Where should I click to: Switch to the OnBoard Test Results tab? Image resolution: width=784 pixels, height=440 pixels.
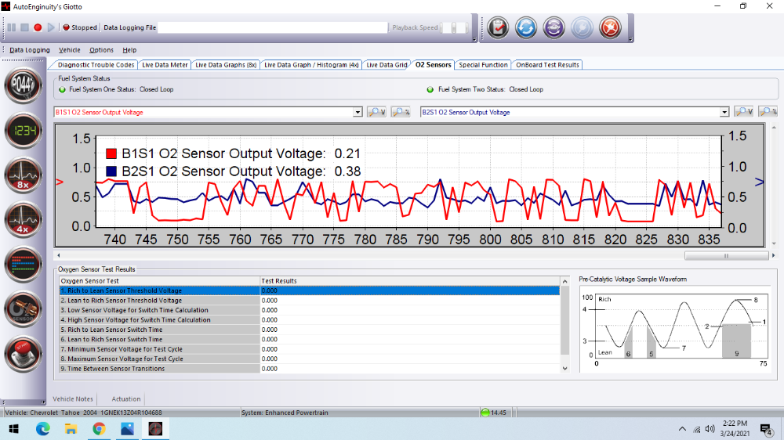tap(547, 65)
